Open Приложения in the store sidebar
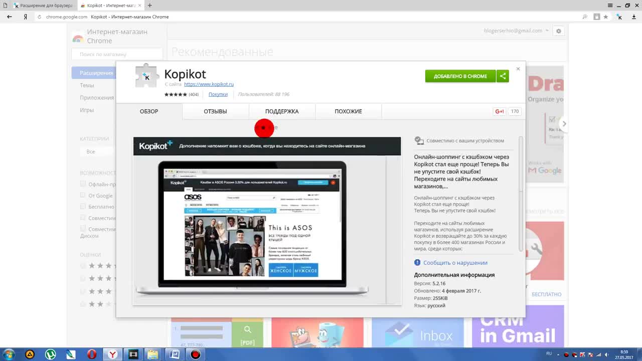 97,98
